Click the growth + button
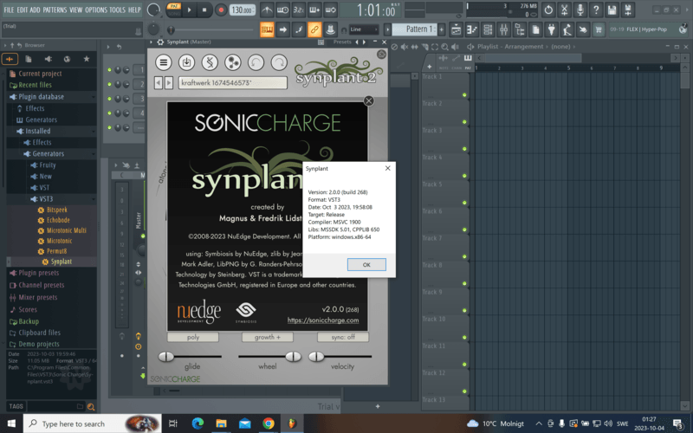 [x=268, y=337]
